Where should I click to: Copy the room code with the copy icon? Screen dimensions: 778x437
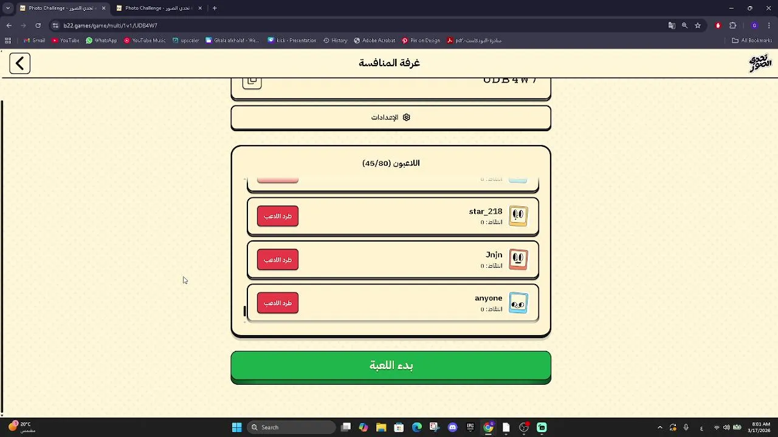pyautogui.click(x=252, y=82)
